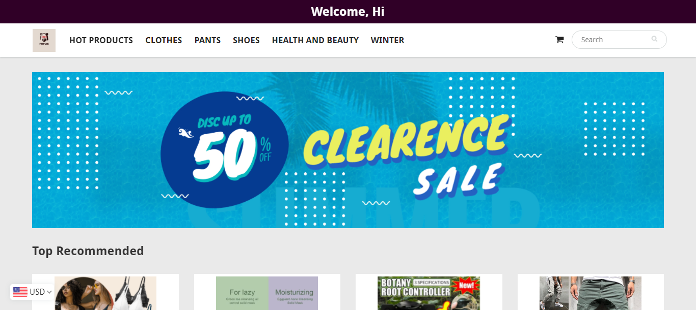696x310 pixels.
Task: Click the Clearence Sale banner
Action: 348,150
